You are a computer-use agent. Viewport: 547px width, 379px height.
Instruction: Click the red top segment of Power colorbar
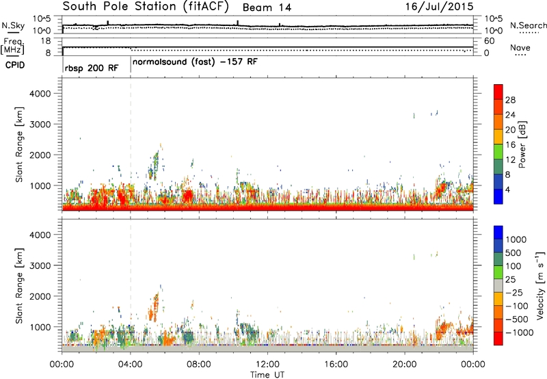pyautogui.click(x=498, y=92)
